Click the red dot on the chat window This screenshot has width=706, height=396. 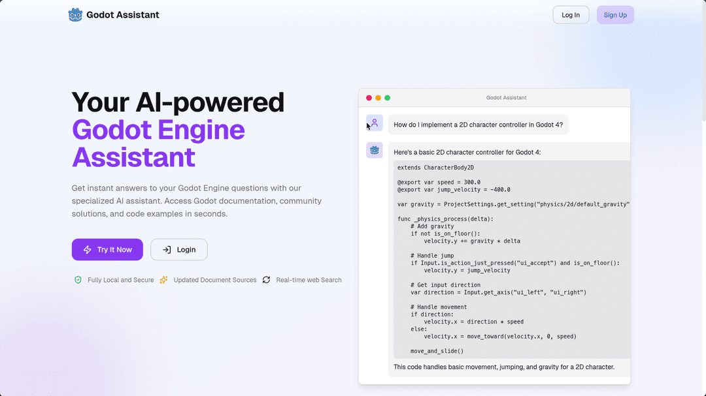click(x=369, y=98)
